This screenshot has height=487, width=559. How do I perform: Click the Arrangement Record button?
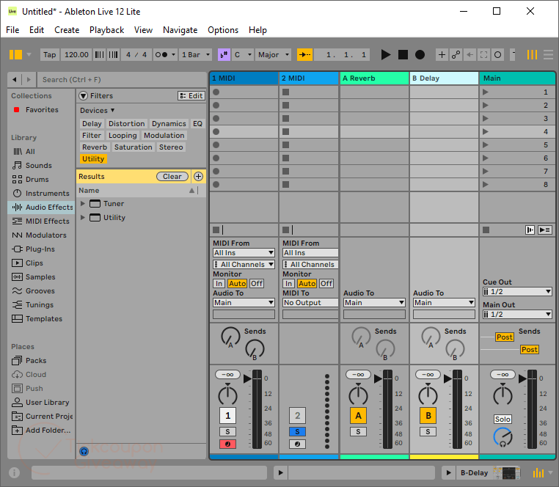[420, 55]
